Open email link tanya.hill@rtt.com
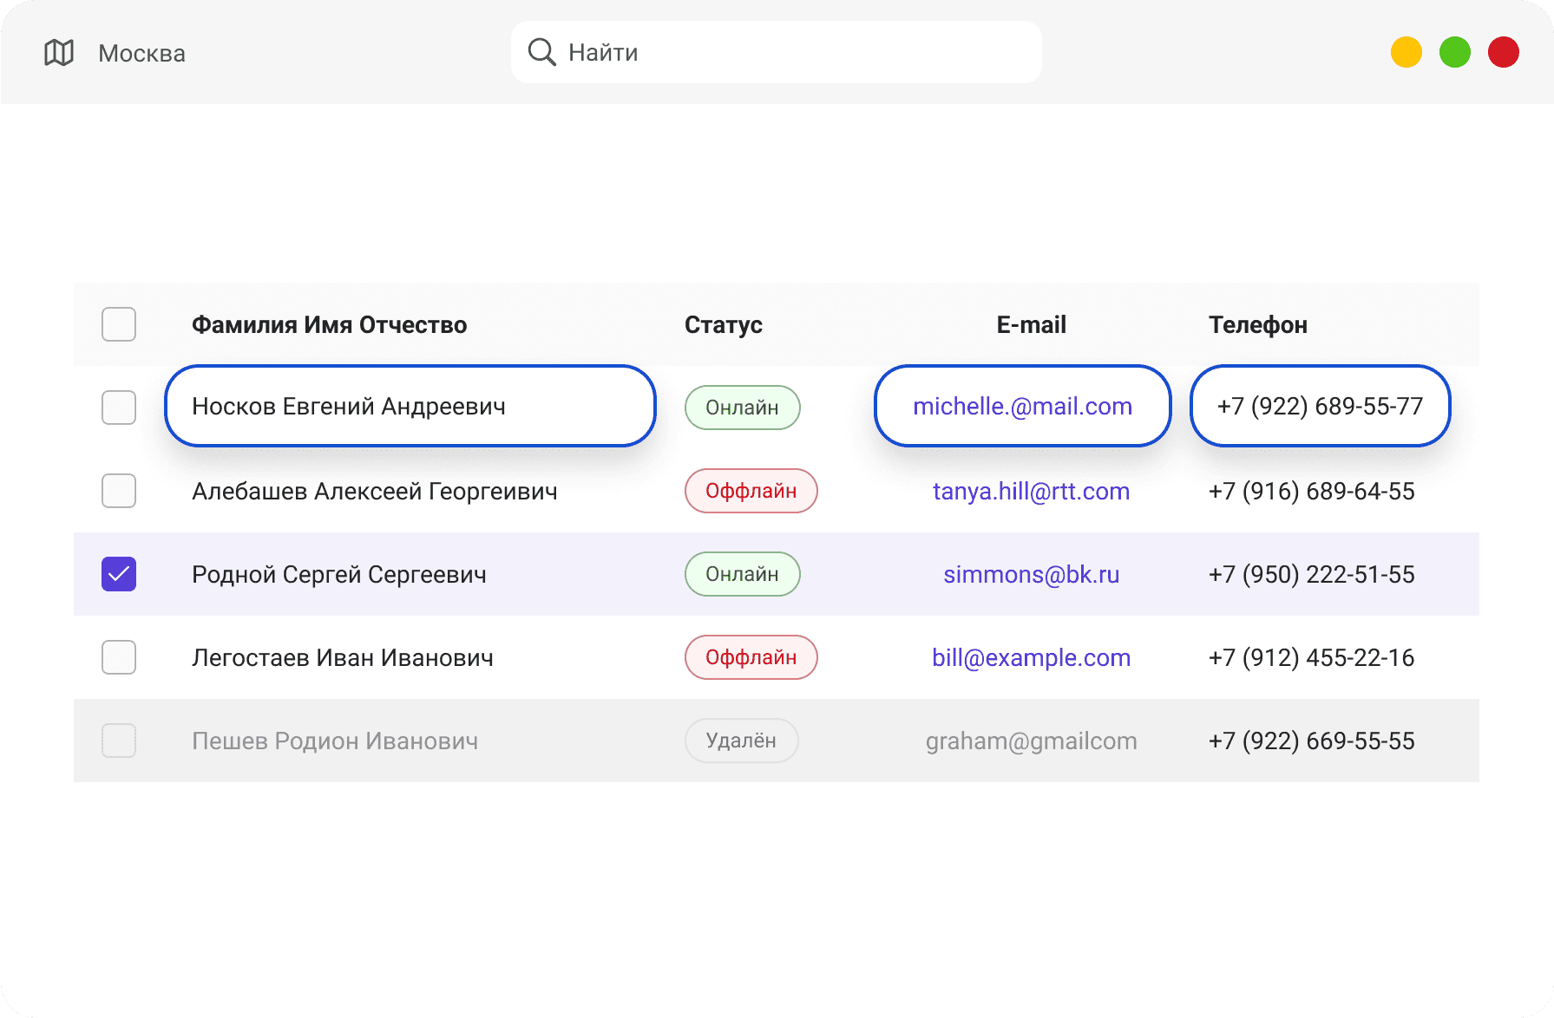 tap(1031, 492)
